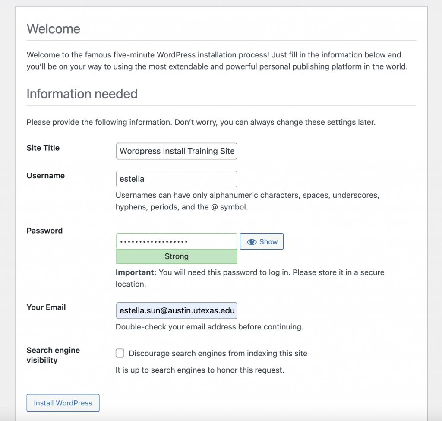The image size is (442, 421).
Task: Click the Your Email input field
Action: click(177, 310)
